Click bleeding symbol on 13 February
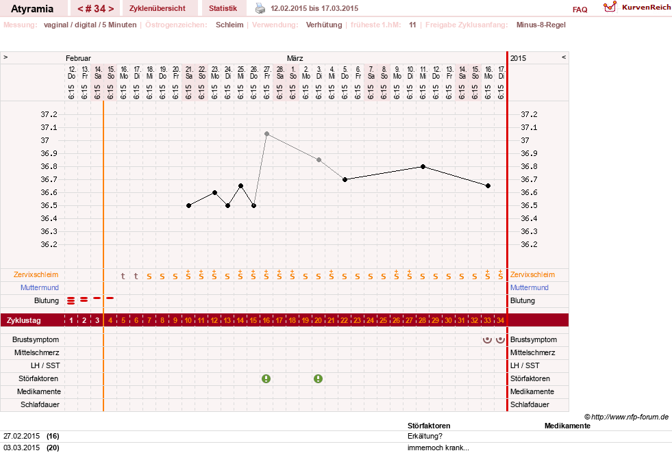The image size is (672, 466). (x=84, y=300)
